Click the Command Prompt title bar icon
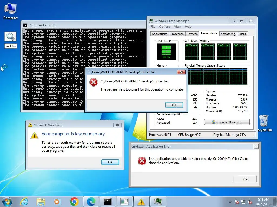Viewport: 277px width, 207px height. [x=25, y=25]
